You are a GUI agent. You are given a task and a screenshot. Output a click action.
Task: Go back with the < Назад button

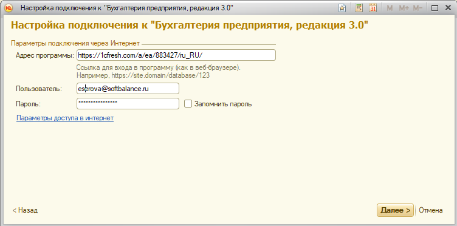pyautogui.click(x=25, y=210)
